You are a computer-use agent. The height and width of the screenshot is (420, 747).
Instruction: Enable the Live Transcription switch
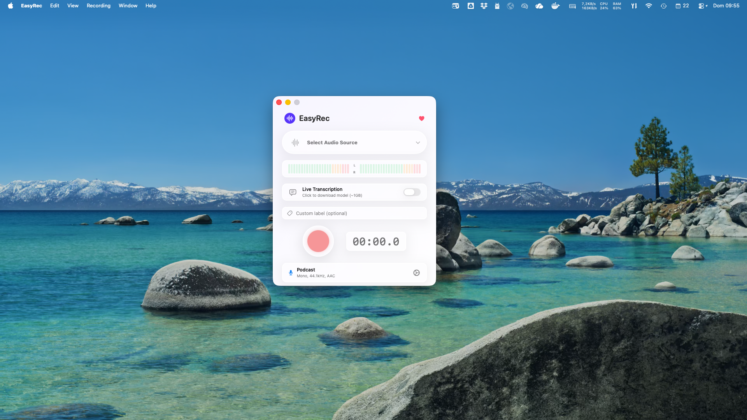[x=412, y=192]
